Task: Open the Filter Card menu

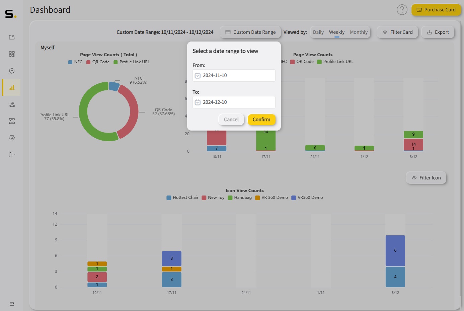Action: pos(397,32)
